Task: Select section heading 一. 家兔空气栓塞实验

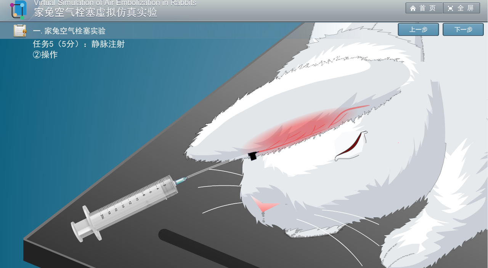Action: [69, 31]
